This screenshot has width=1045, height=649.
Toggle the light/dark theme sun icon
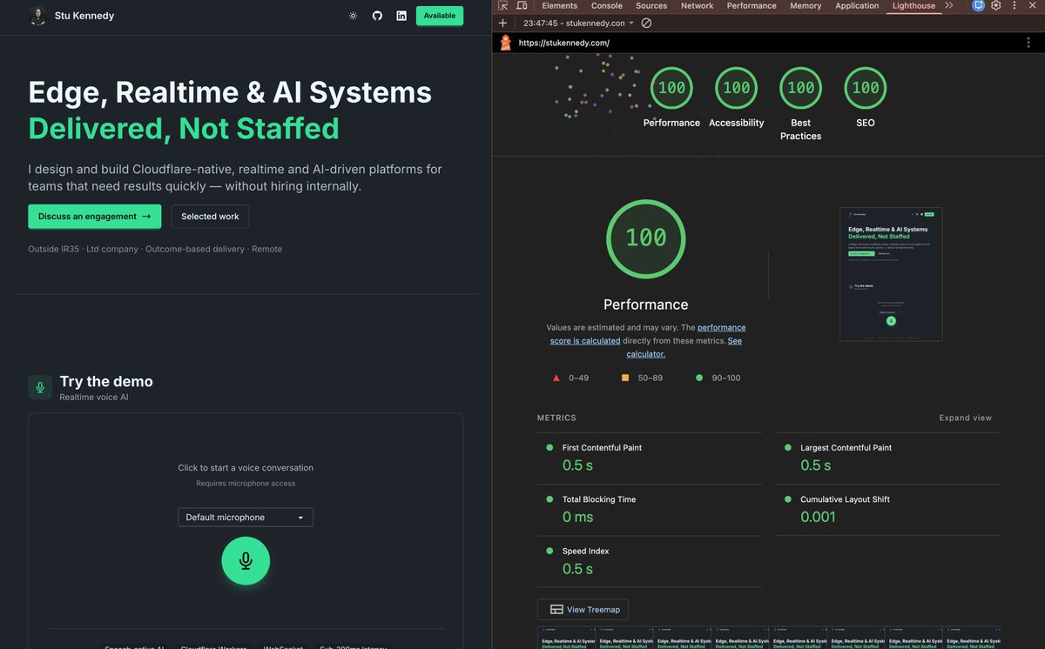(x=353, y=16)
